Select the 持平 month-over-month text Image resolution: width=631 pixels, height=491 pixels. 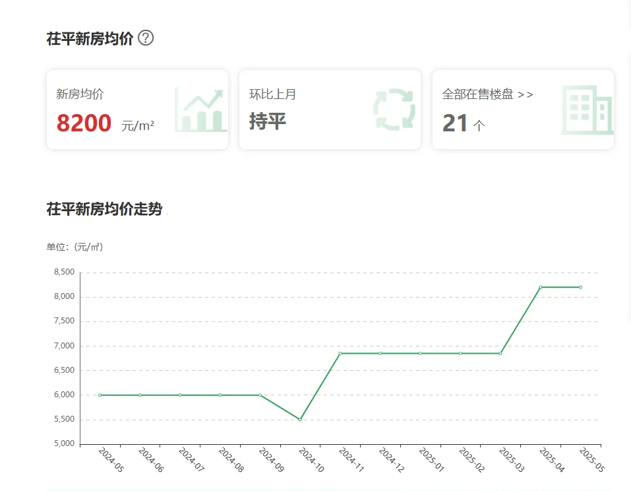tap(268, 121)
